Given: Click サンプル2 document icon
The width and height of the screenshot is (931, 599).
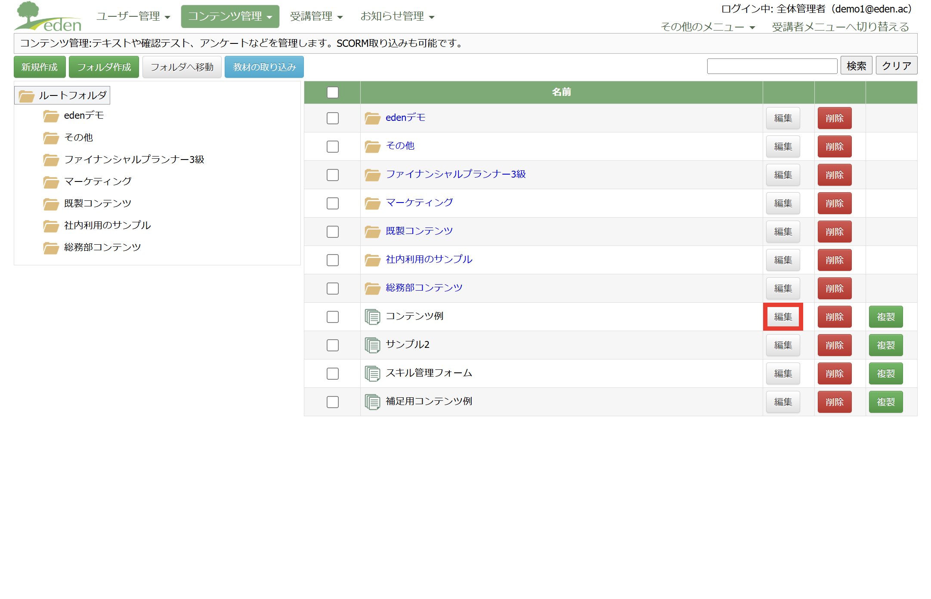Looking at the screenshot, I should click(372, 345).
